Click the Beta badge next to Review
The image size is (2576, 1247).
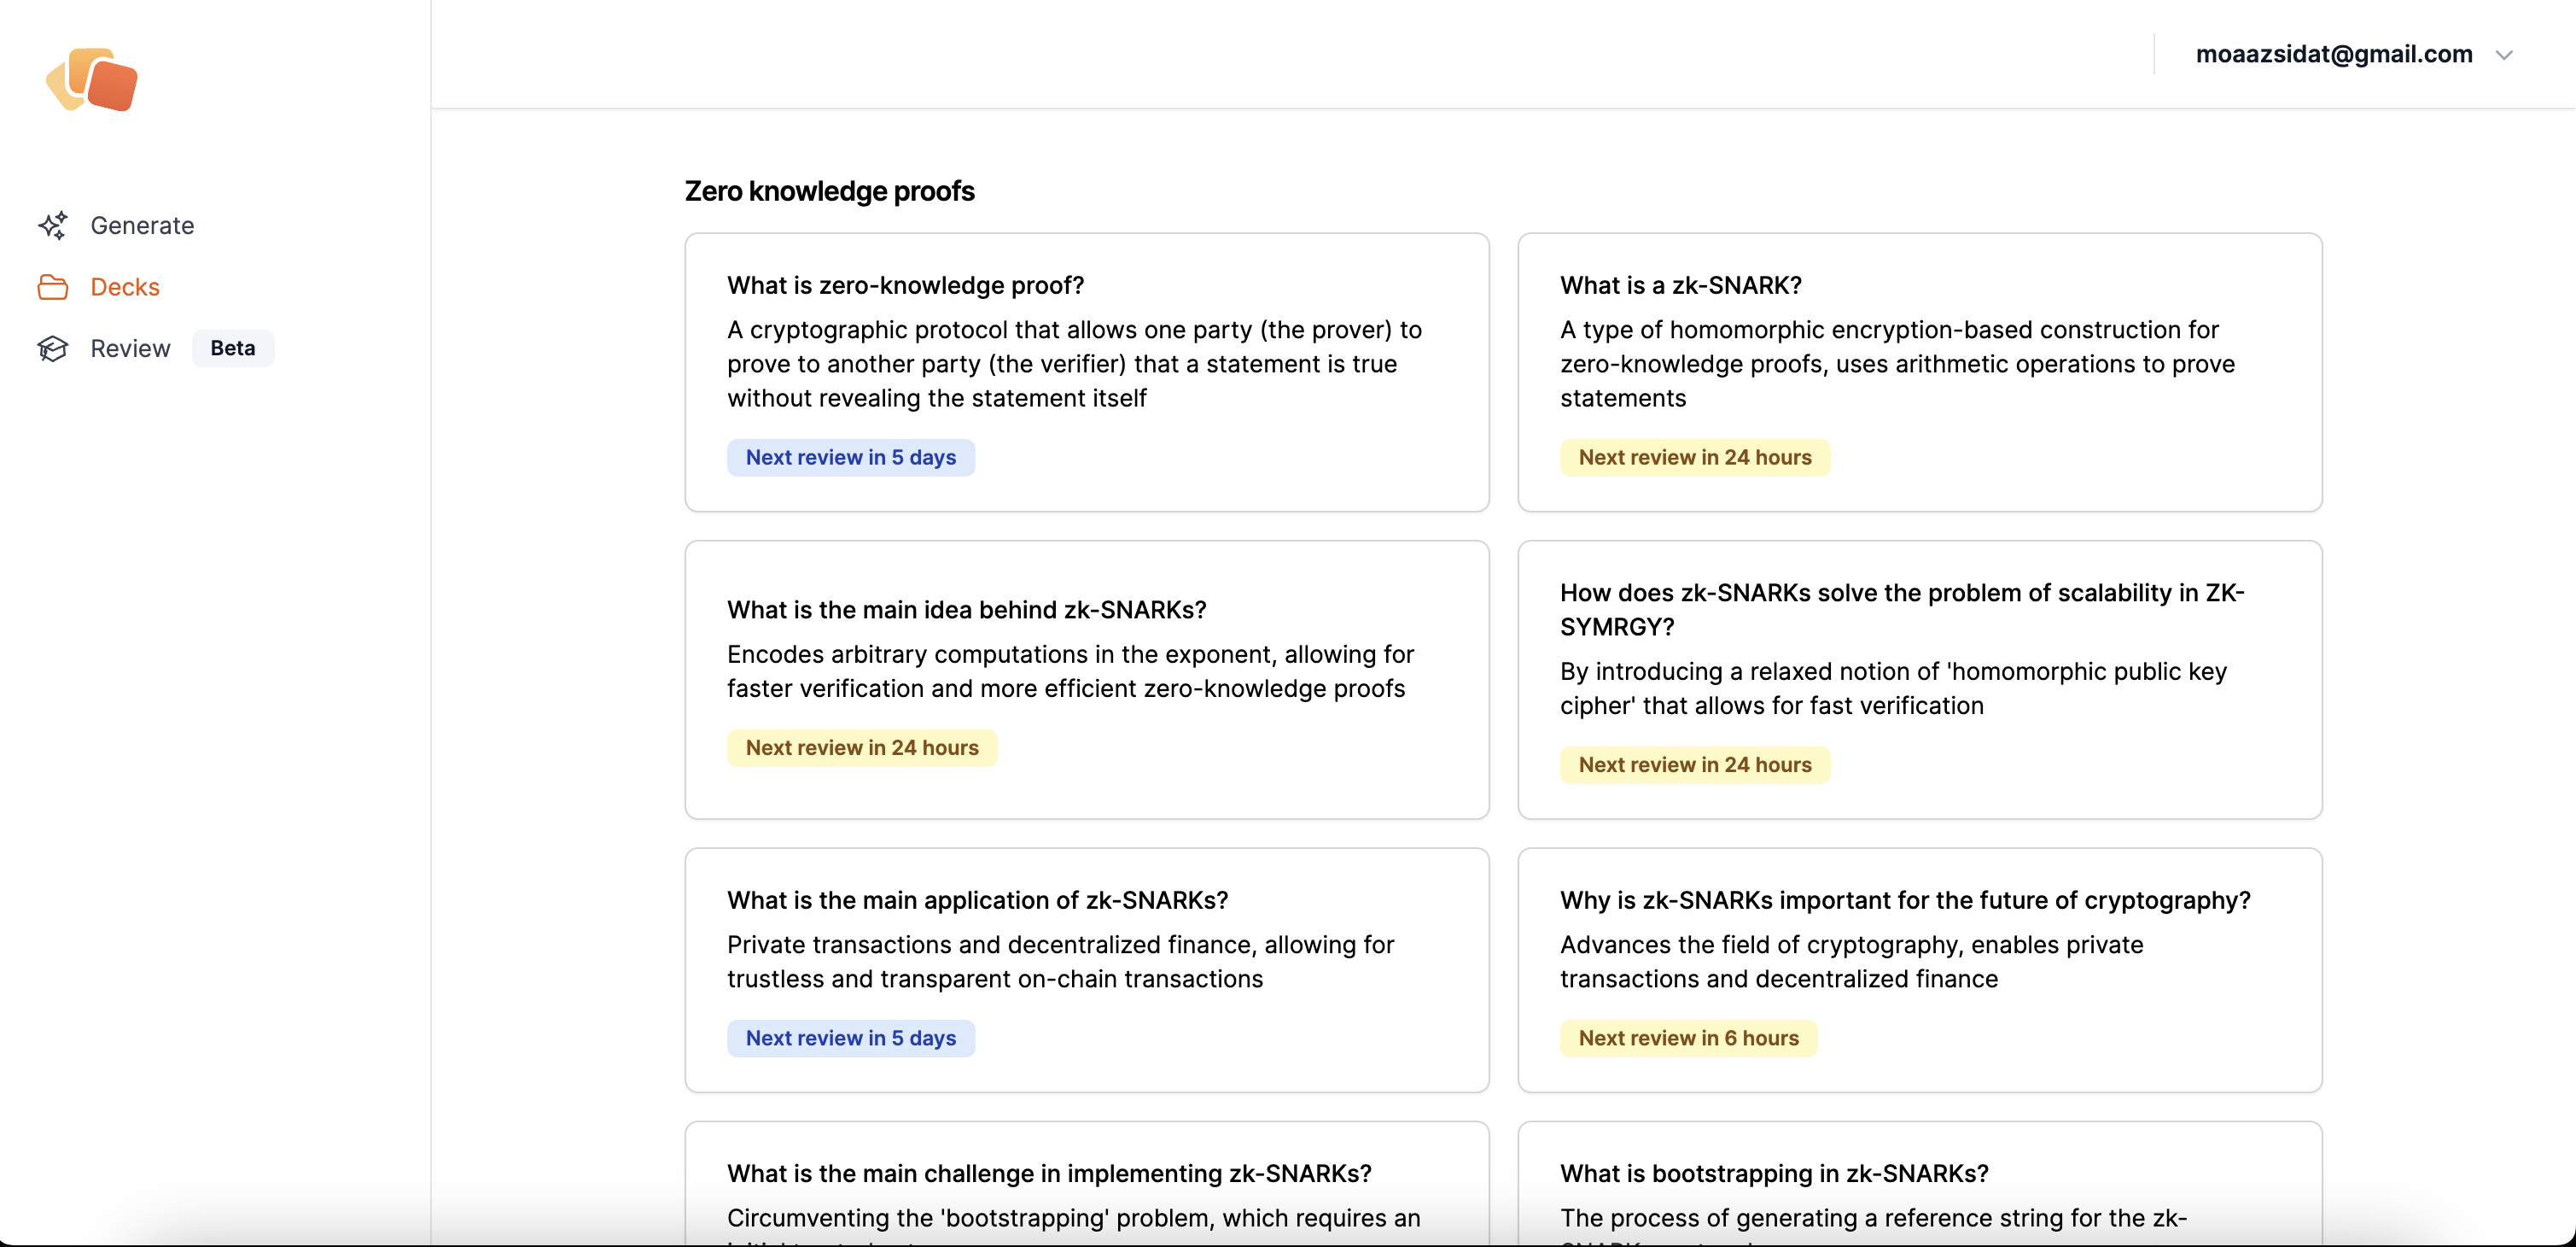point(233,348)
